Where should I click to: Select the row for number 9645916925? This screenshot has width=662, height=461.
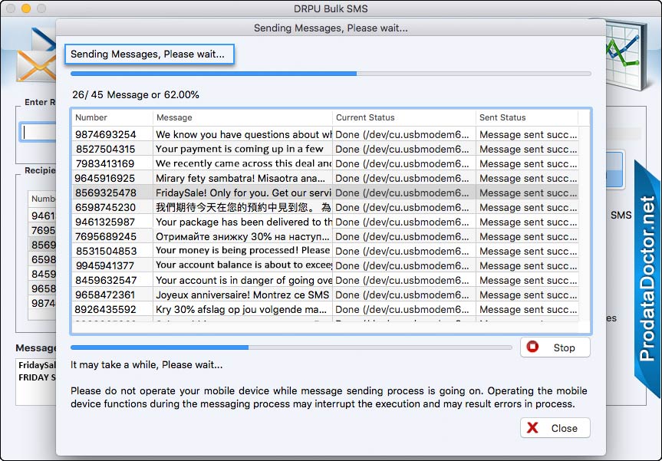[x=325, y=178]
